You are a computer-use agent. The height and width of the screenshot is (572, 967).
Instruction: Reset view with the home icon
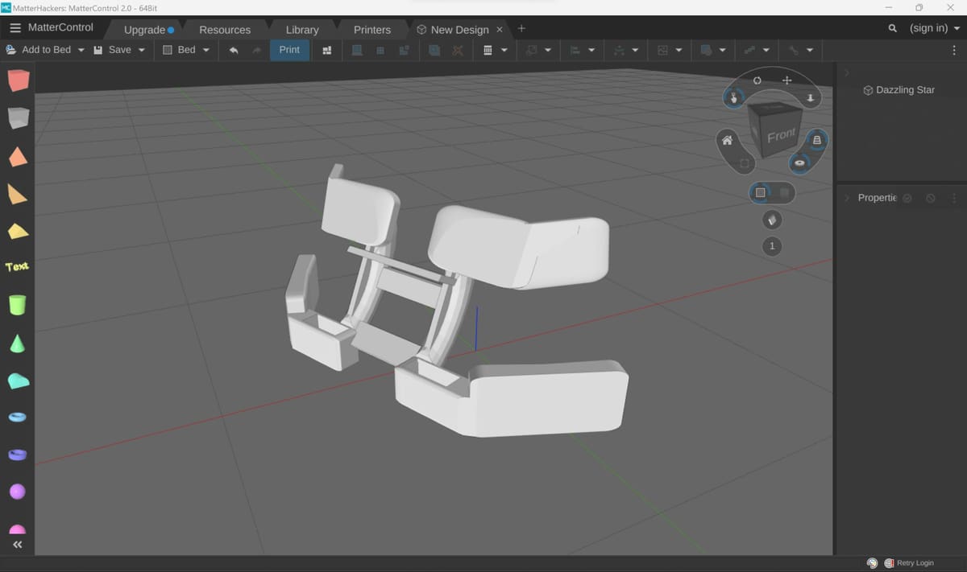727,141
